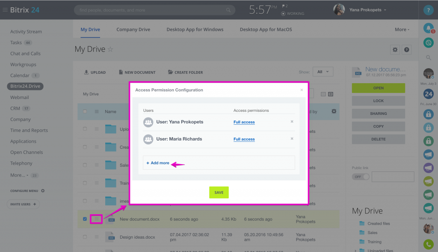Click the Upload toolbar item
Viewport: 438px width, 252px height.
pos(95,72)
